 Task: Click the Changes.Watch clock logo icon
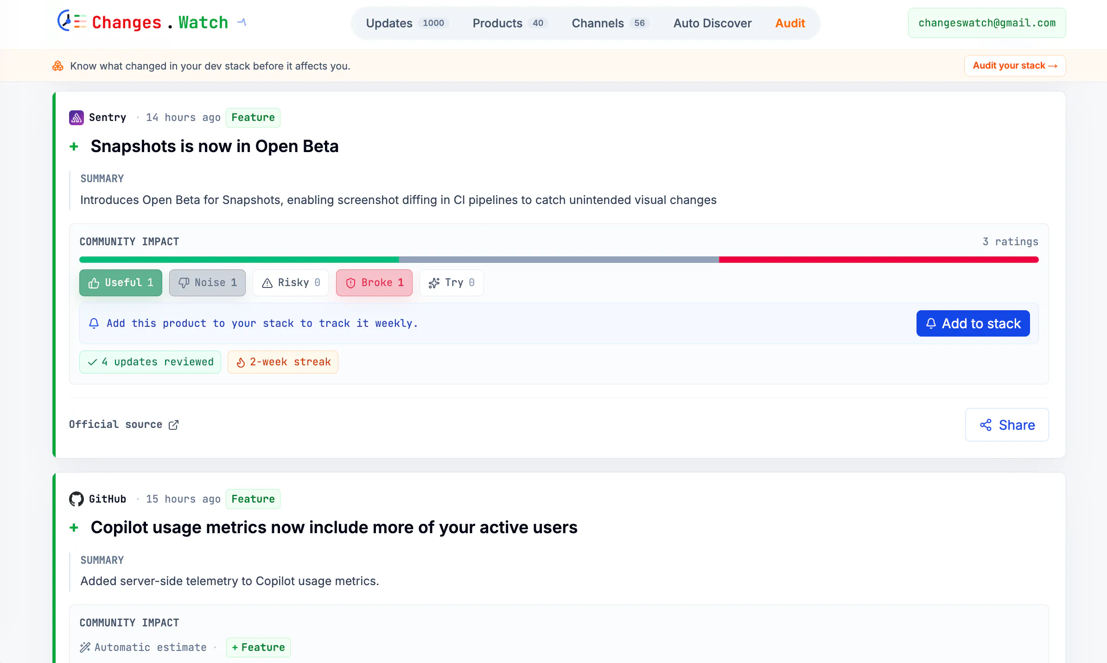71,21
